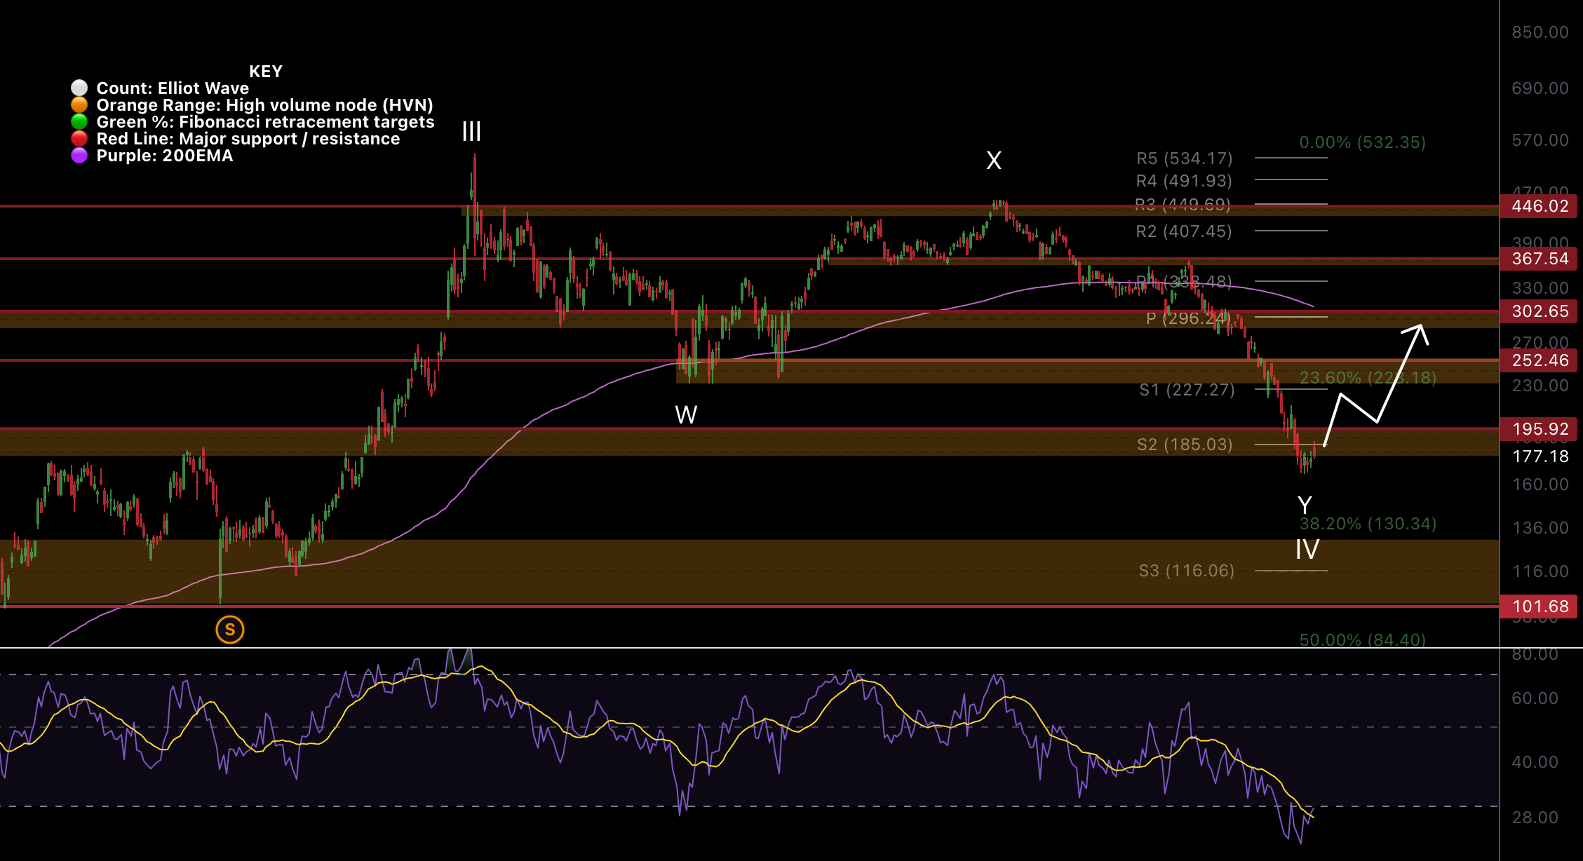Image resolution: width=1583 pixels, height=861 pixels.
Task: Click the white Elliot Wave legend circle
Action: [x=79, y=88]
